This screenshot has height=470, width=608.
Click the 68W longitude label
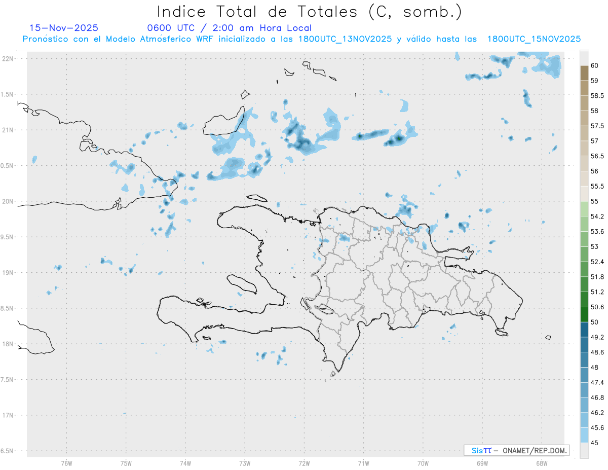coord(542,463)
